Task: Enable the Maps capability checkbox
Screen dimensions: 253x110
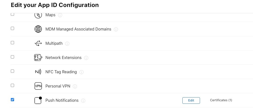Action: point(12,14)
